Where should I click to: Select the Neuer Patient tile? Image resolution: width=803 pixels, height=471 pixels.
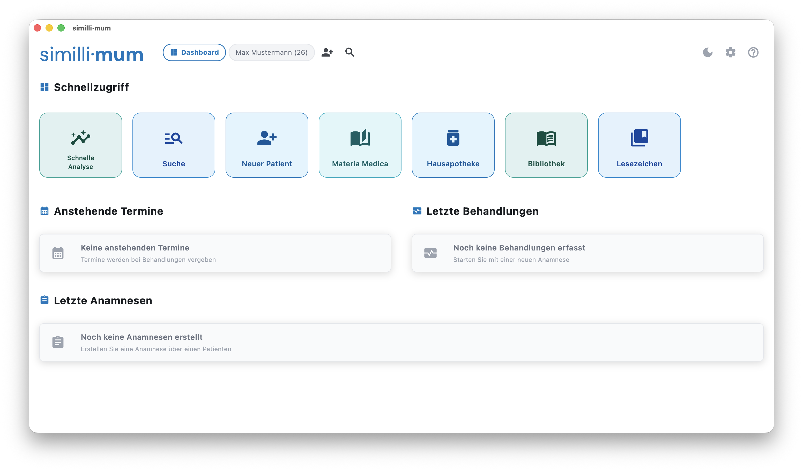267,145
